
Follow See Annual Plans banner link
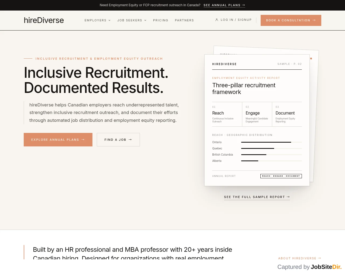coord(224,5)
